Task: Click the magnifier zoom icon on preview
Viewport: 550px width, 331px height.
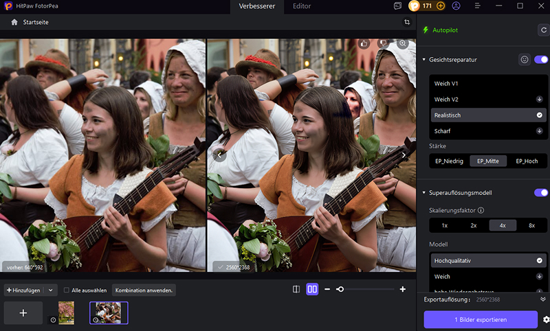Action: [403, 43]
